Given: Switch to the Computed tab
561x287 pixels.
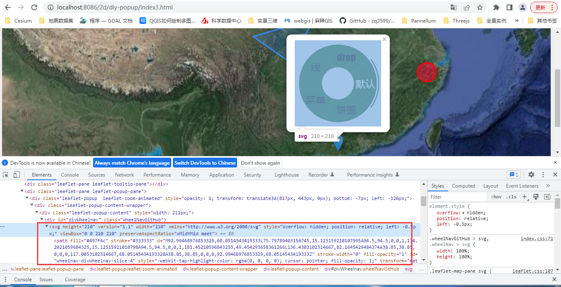Looking at the screenshot, I should tap(463, 186).
